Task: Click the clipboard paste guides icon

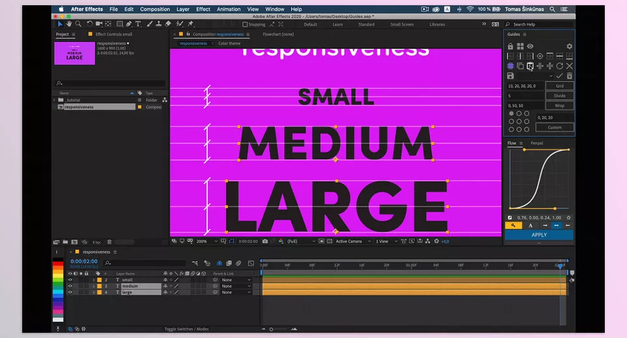Action: point(530,65)
